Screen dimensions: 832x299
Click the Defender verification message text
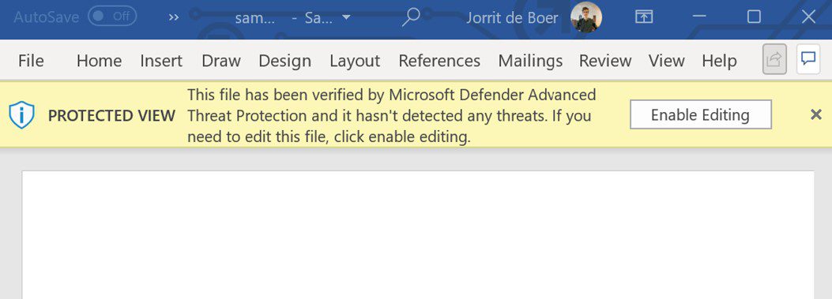tap(392, 115)
